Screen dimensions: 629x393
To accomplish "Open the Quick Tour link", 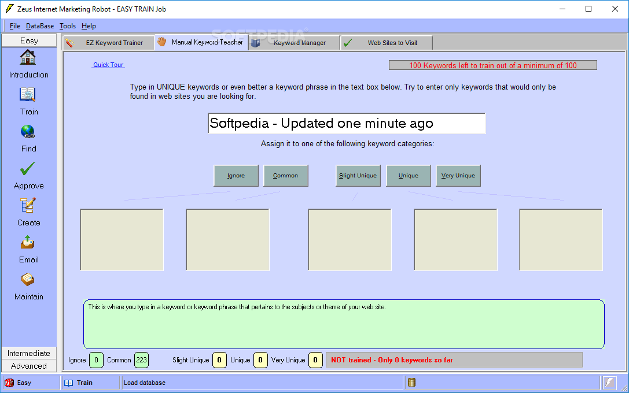I will pos(108,65).
